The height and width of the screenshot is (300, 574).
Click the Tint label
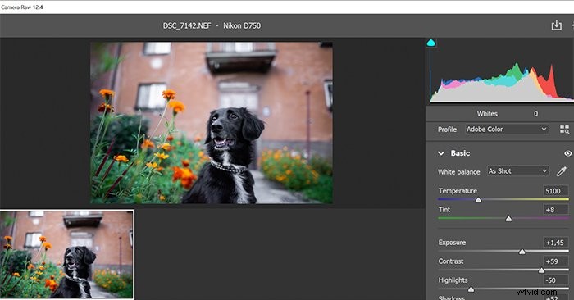click(x=444, y=210)
